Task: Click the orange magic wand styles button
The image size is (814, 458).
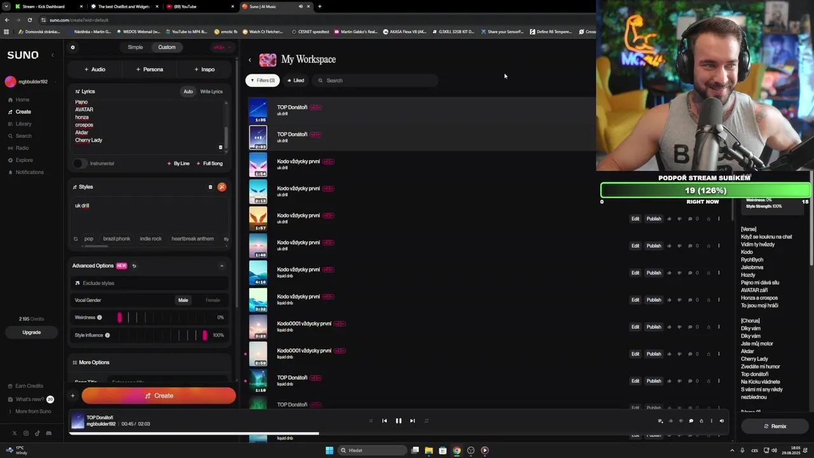Action: click(222, 187)
